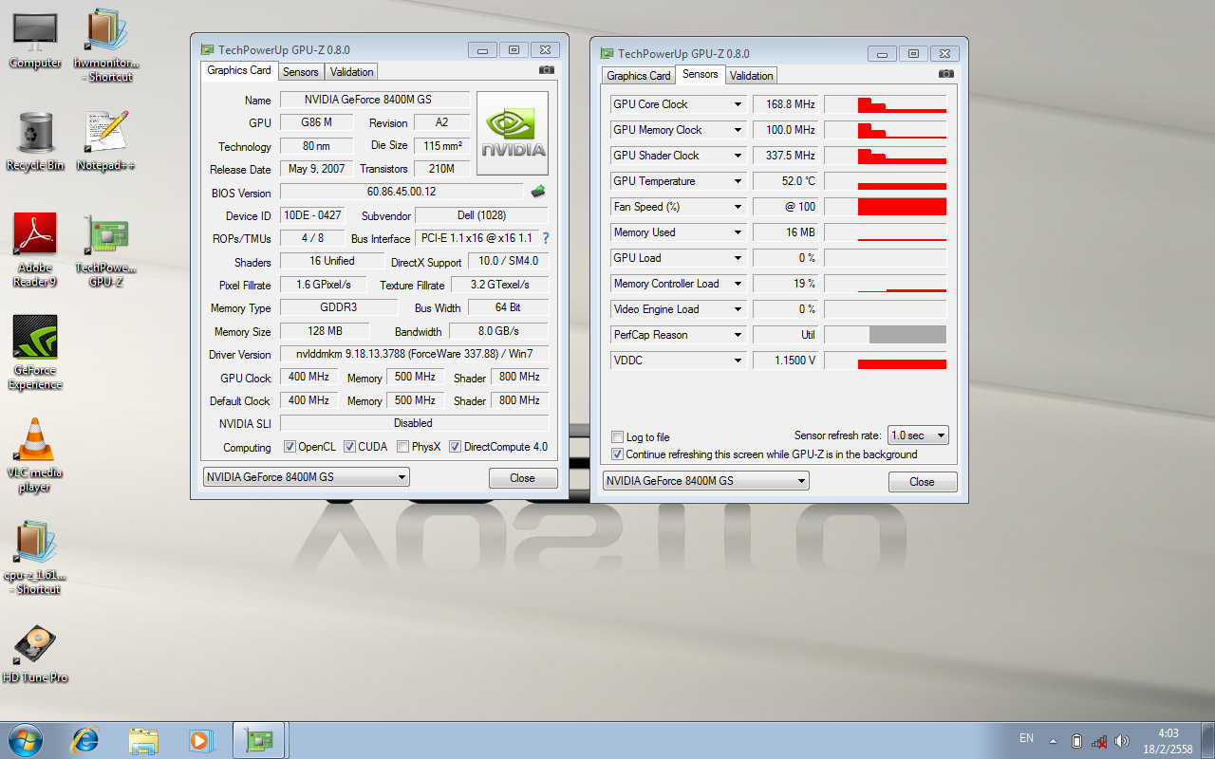Toggle the CUDA checkbox
This screenshot has height=759, width=1215.
coord(349,447)
